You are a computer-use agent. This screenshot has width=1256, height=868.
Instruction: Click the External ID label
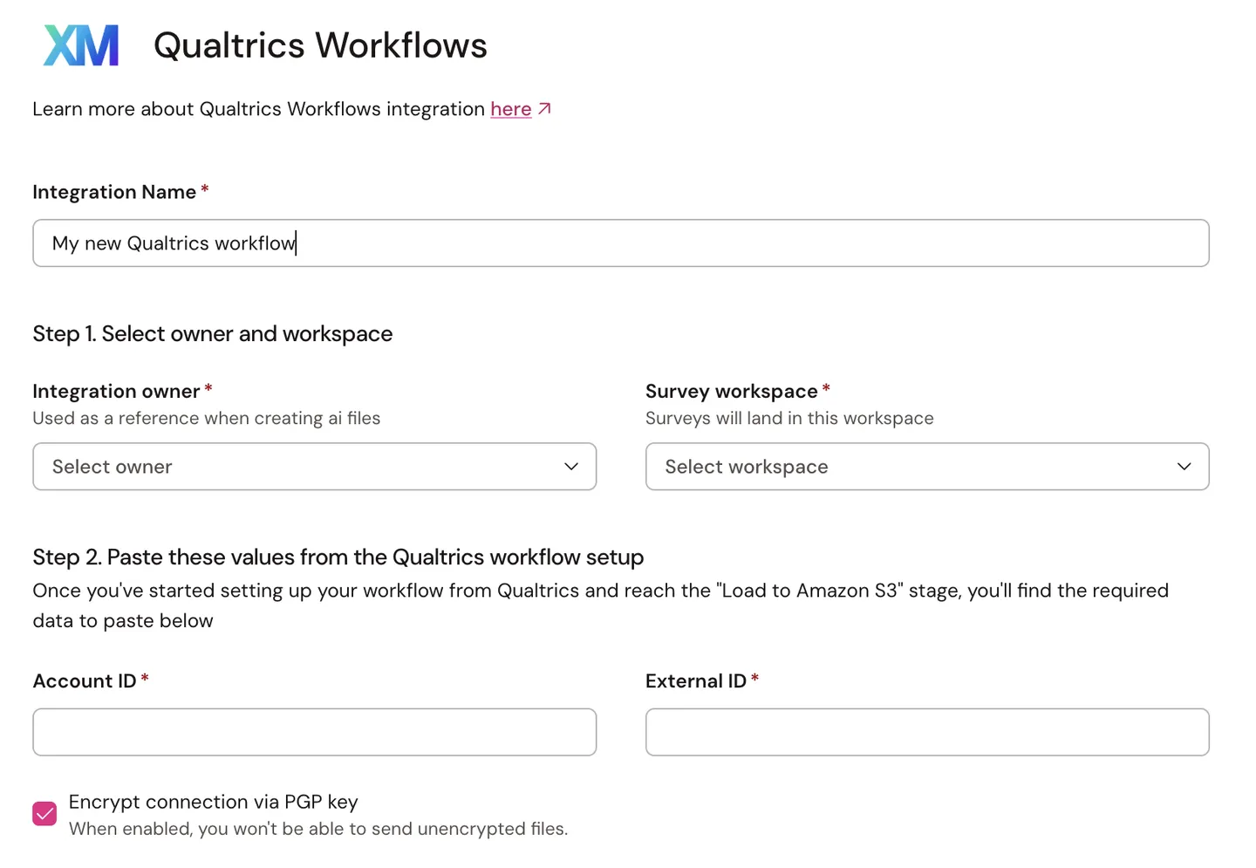(696, 680)
